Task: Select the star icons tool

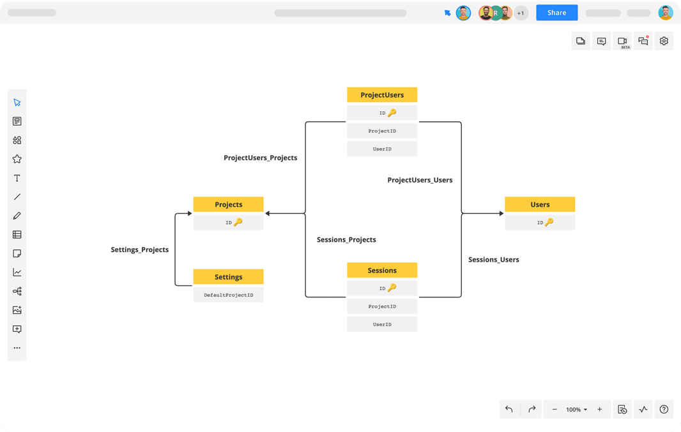Action: coord(17,159)
